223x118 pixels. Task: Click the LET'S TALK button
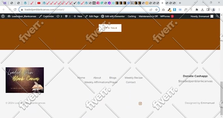coord(110,28)
